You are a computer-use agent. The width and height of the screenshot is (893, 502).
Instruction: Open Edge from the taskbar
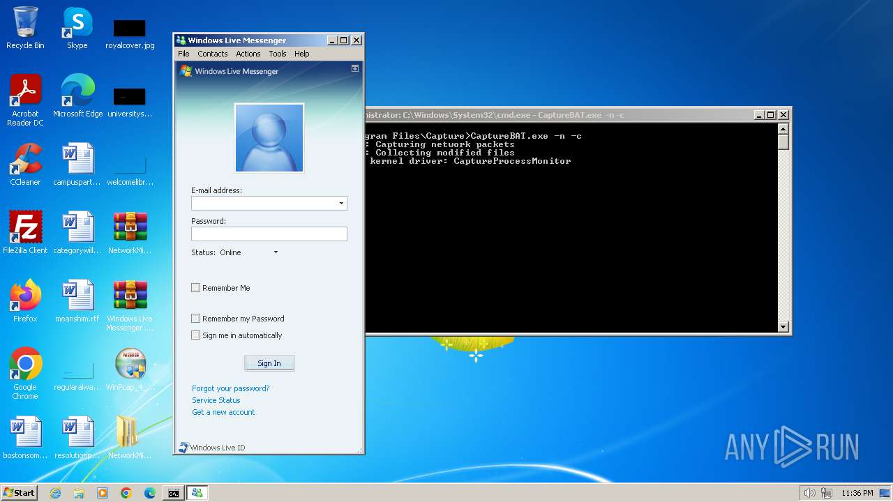(150, 493)
